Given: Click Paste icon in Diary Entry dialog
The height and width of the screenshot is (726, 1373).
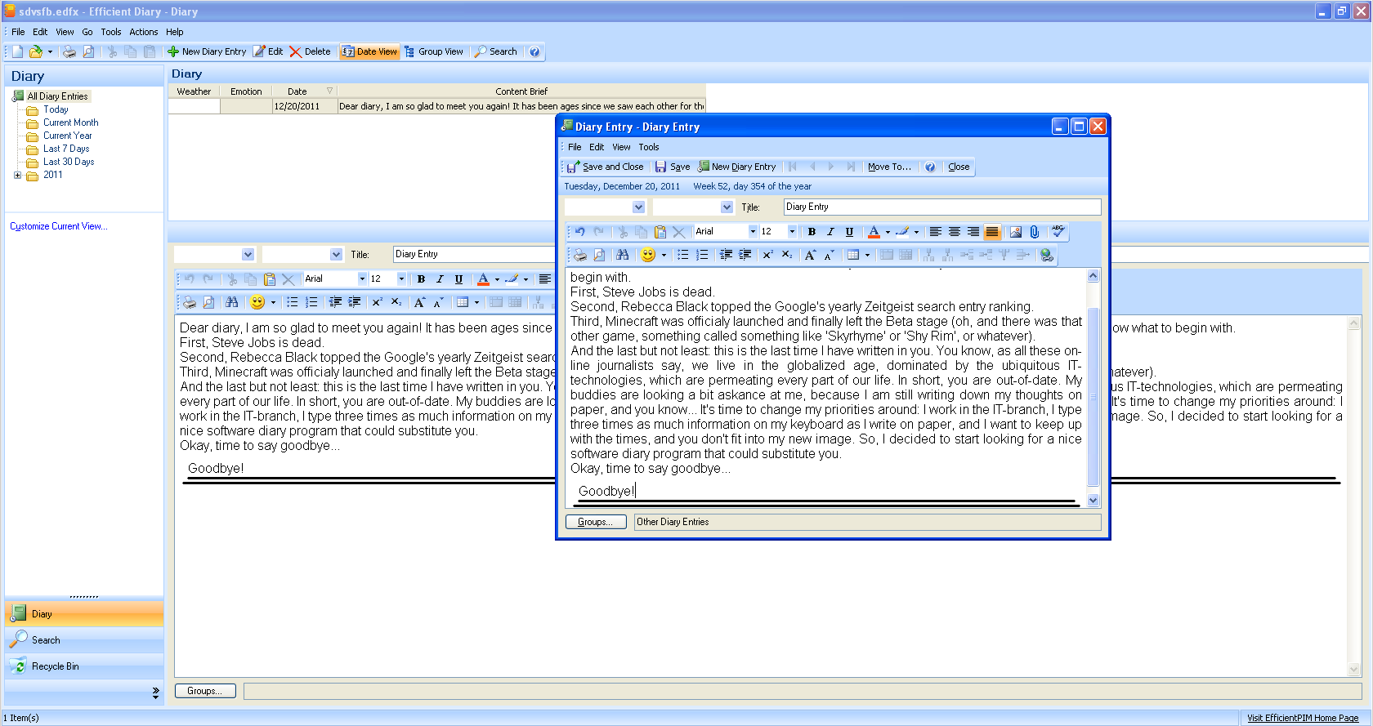Looking at the screenshot, I should point(660,232).
